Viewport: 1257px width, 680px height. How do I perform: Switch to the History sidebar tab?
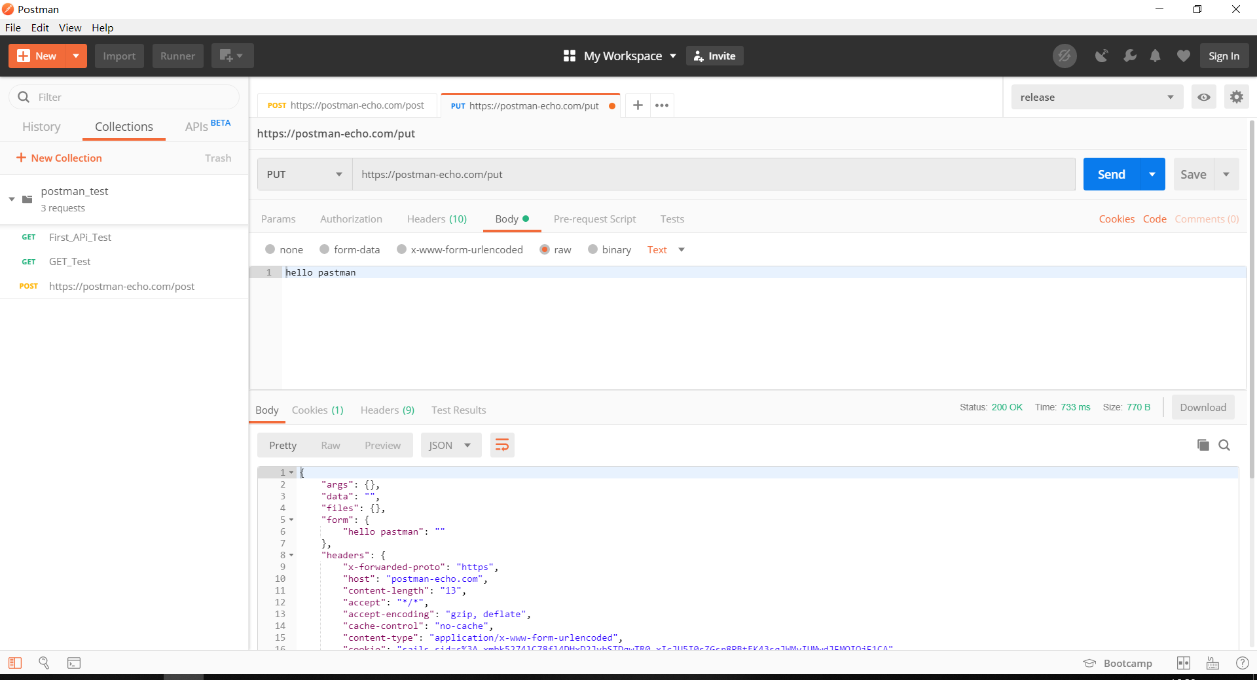click(x=41, y=127)
